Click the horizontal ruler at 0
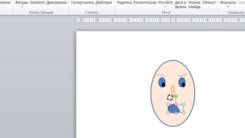The height and width of the screenshot is (138, 245). (x=175, y=20)
